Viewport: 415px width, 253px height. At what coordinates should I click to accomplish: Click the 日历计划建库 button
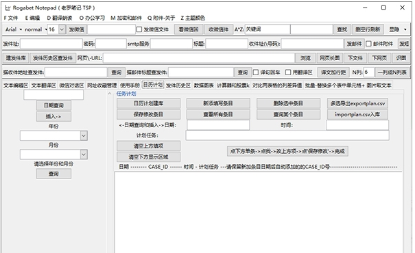coord(148,103)
